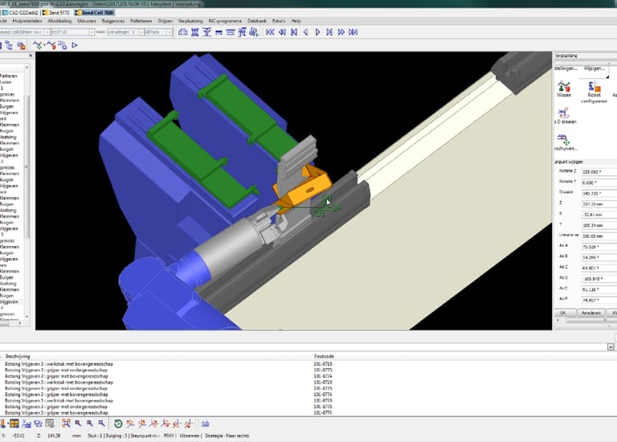617x442 pixels.
Task: Click the Beschrijving column header
Action: (18, 356)
